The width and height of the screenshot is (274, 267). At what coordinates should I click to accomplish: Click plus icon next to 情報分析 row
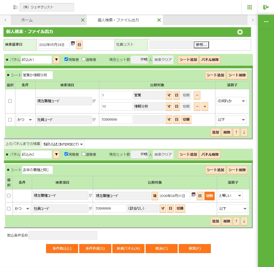(x=205, y=106)
